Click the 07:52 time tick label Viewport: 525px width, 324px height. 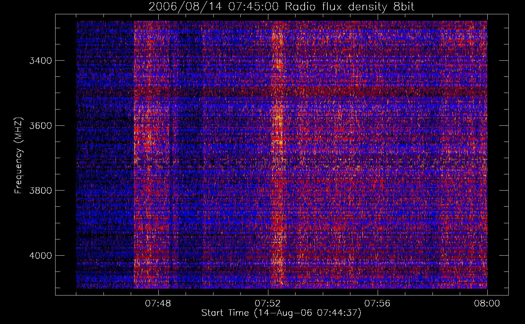[x=268, y=304]
